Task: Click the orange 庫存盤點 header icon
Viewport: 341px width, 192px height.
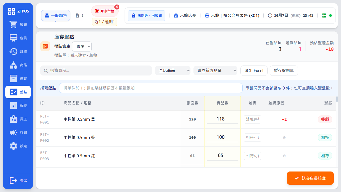Action: (x=45, y=46)
